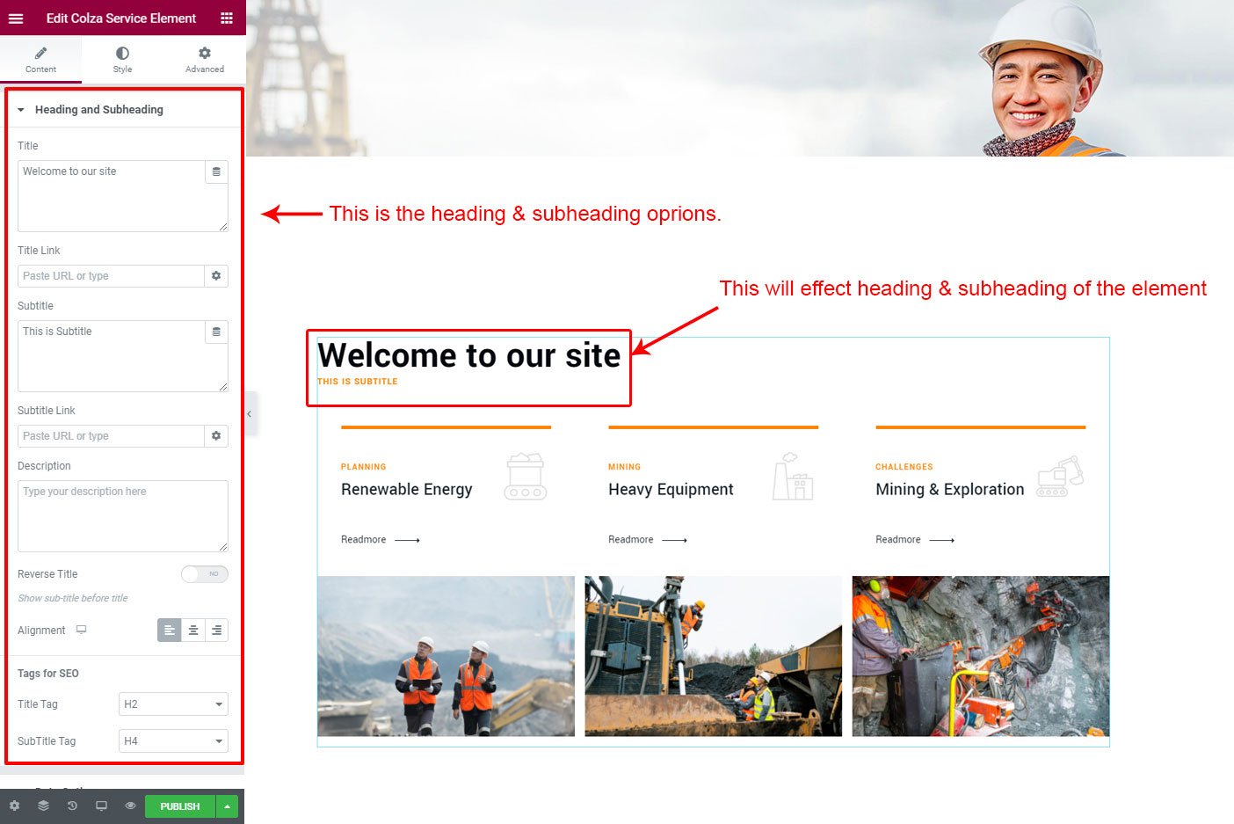Click the green Publish button
The height and width of the screenshot is (824, 1234).
click(180, 806)
